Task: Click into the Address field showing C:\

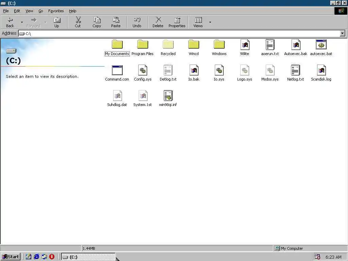Action: (x=179, y=33)
